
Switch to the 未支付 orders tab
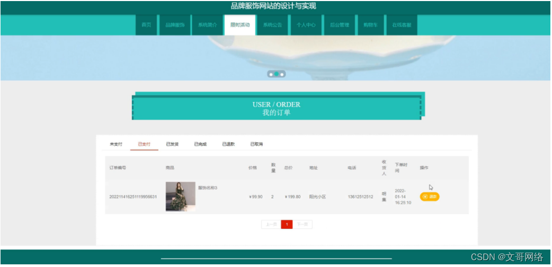116,144
